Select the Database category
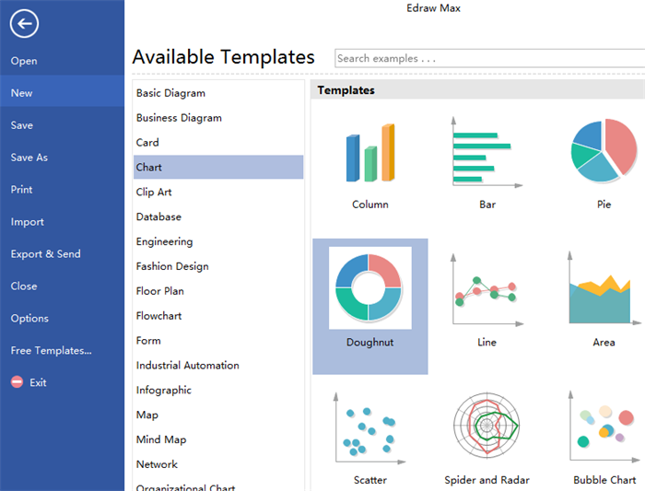Screen dimensions: 645x491 [x=218, y=216]
